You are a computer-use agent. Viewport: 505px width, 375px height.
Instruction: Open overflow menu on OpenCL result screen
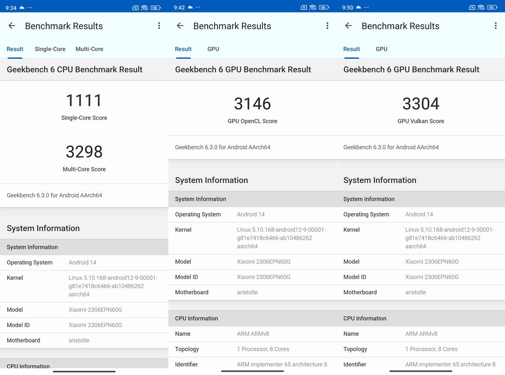click(x=327, y=26)
